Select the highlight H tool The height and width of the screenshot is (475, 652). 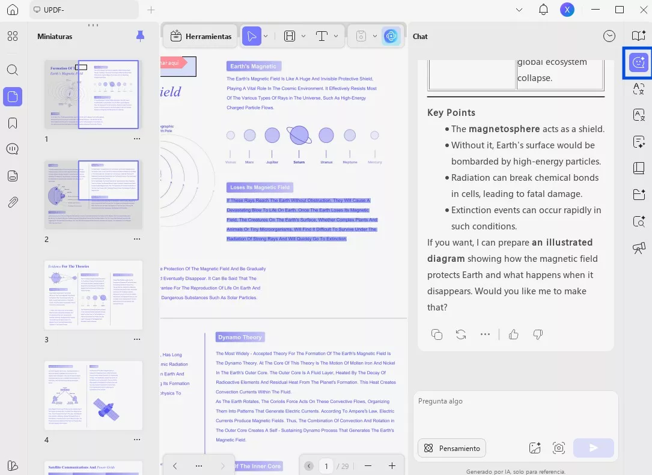(x=290, y=36)
